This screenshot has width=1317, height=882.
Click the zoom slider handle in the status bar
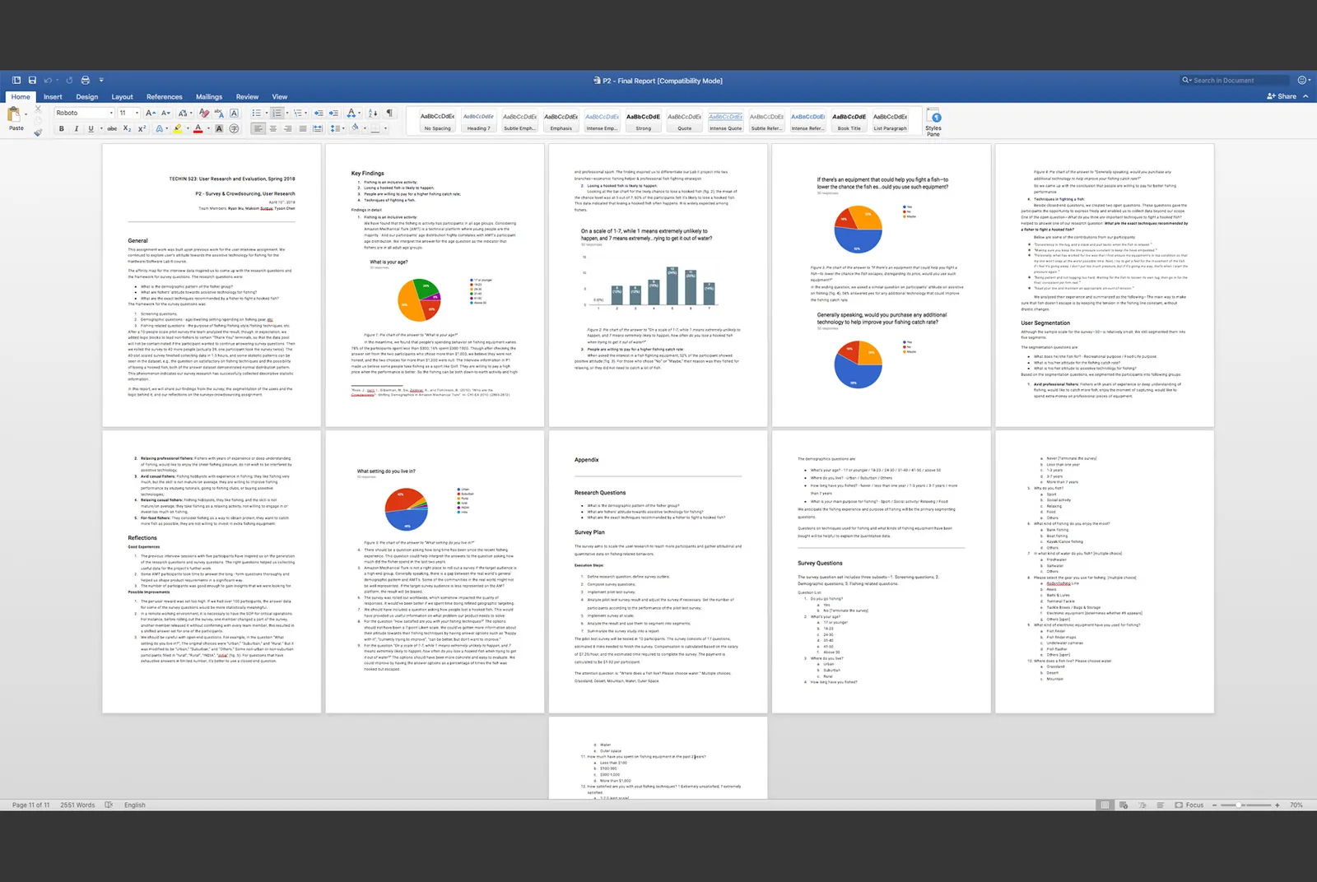coord(1240,805)
